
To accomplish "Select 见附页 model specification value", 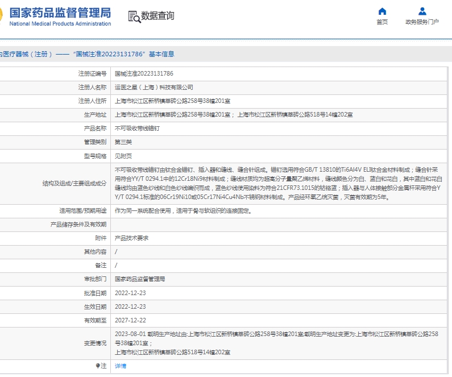I will tap(123, 156).
